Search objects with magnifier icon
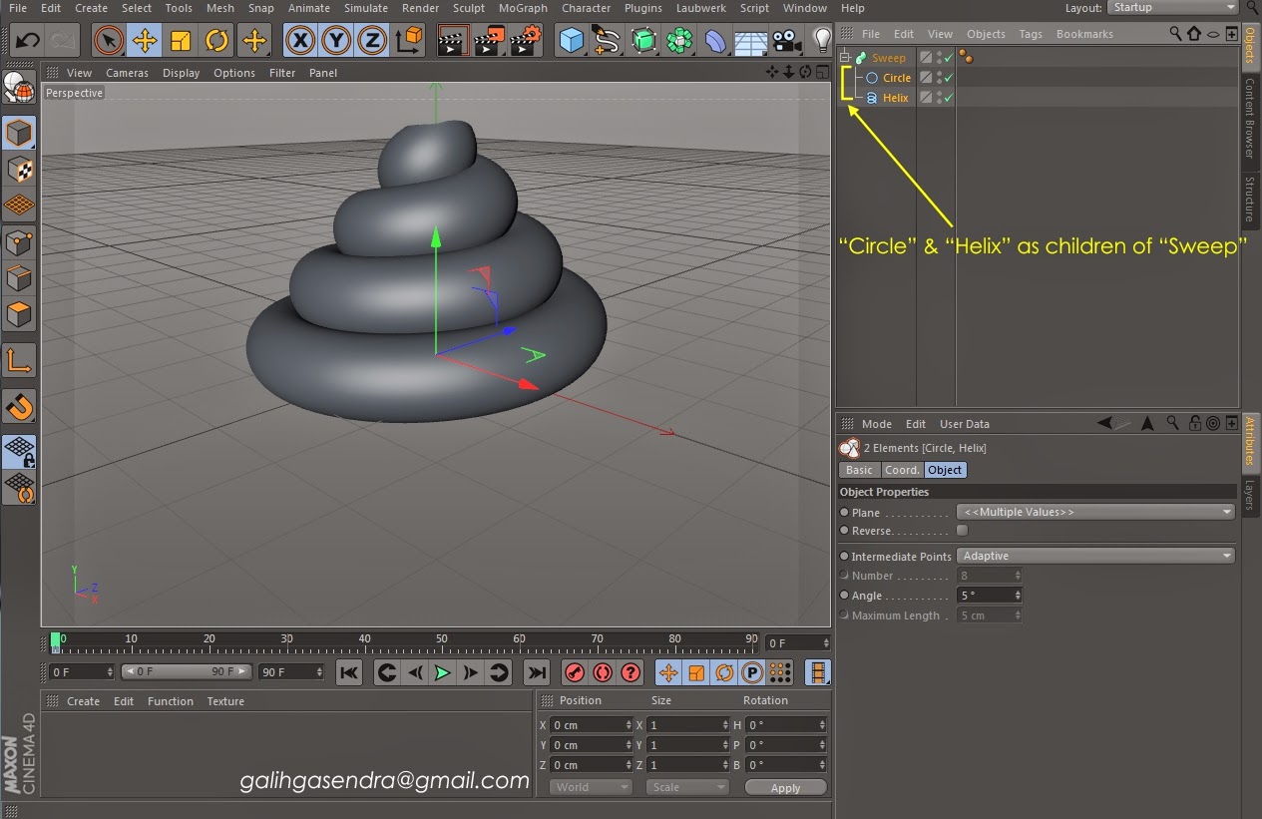 [1176, 34]
